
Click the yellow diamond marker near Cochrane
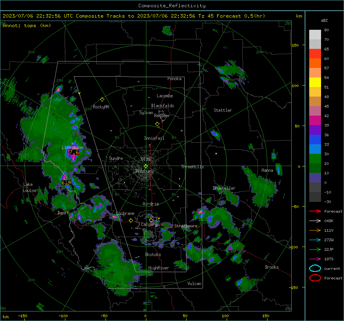[131, 220]
